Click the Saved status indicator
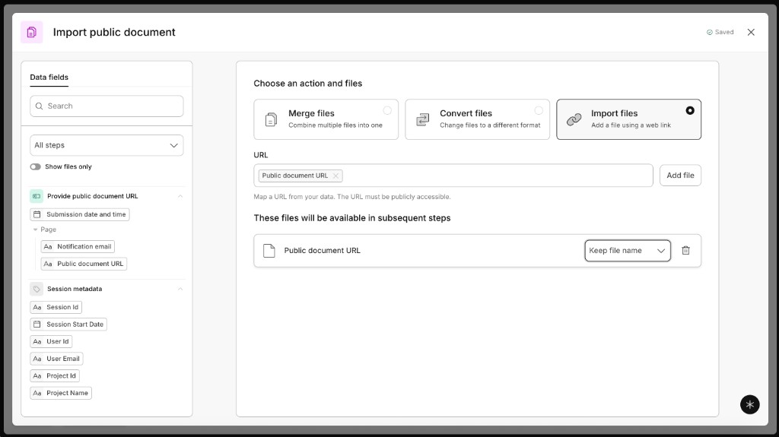The width and height of the screenshot is (779, 437). pyautogui.click(x=720, y=32)
